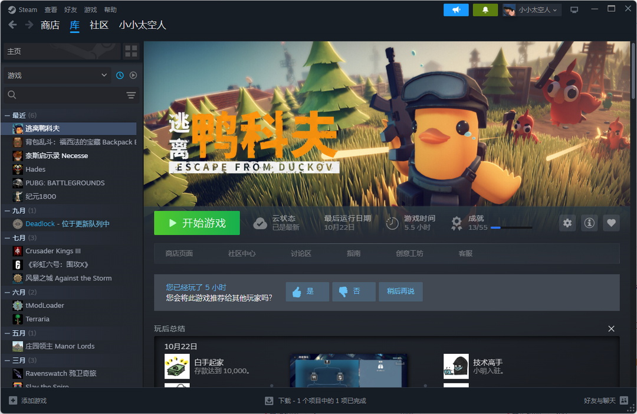
Task: Collapse the 六月 group
Action: pos(7,292)
